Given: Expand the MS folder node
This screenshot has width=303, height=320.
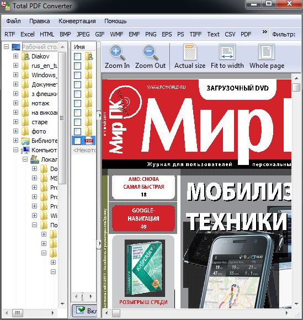Looking at the screenshot, I should 35,178.
